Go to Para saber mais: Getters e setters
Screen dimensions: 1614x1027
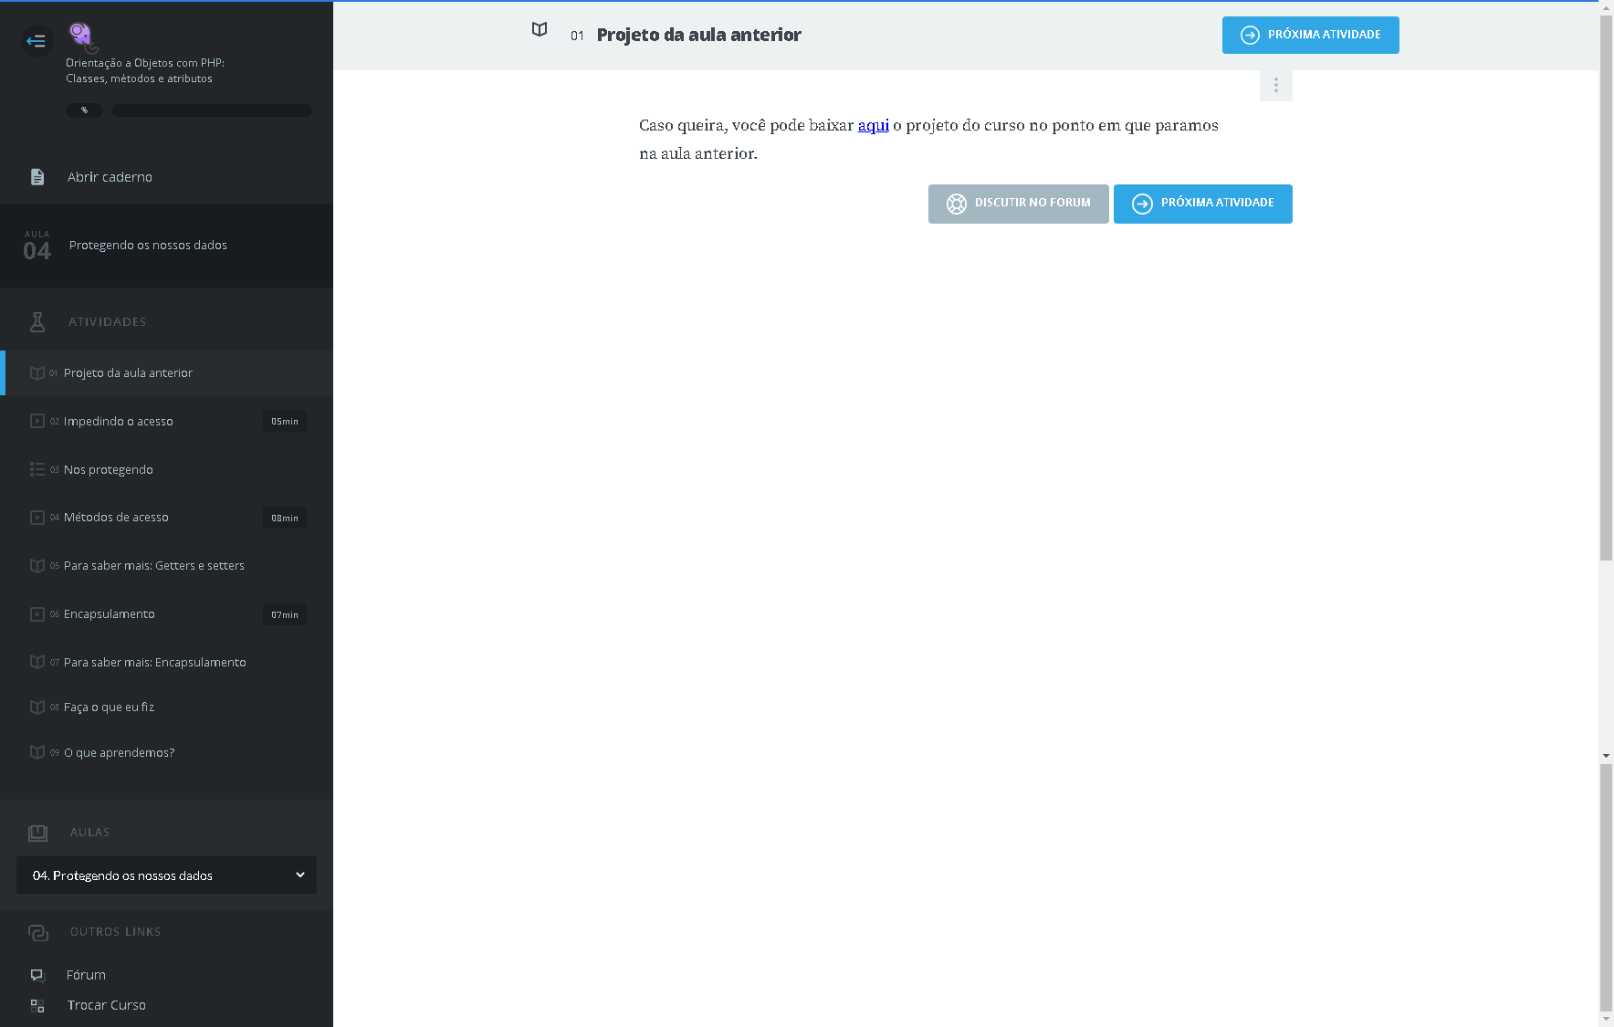tap(154, 566)
